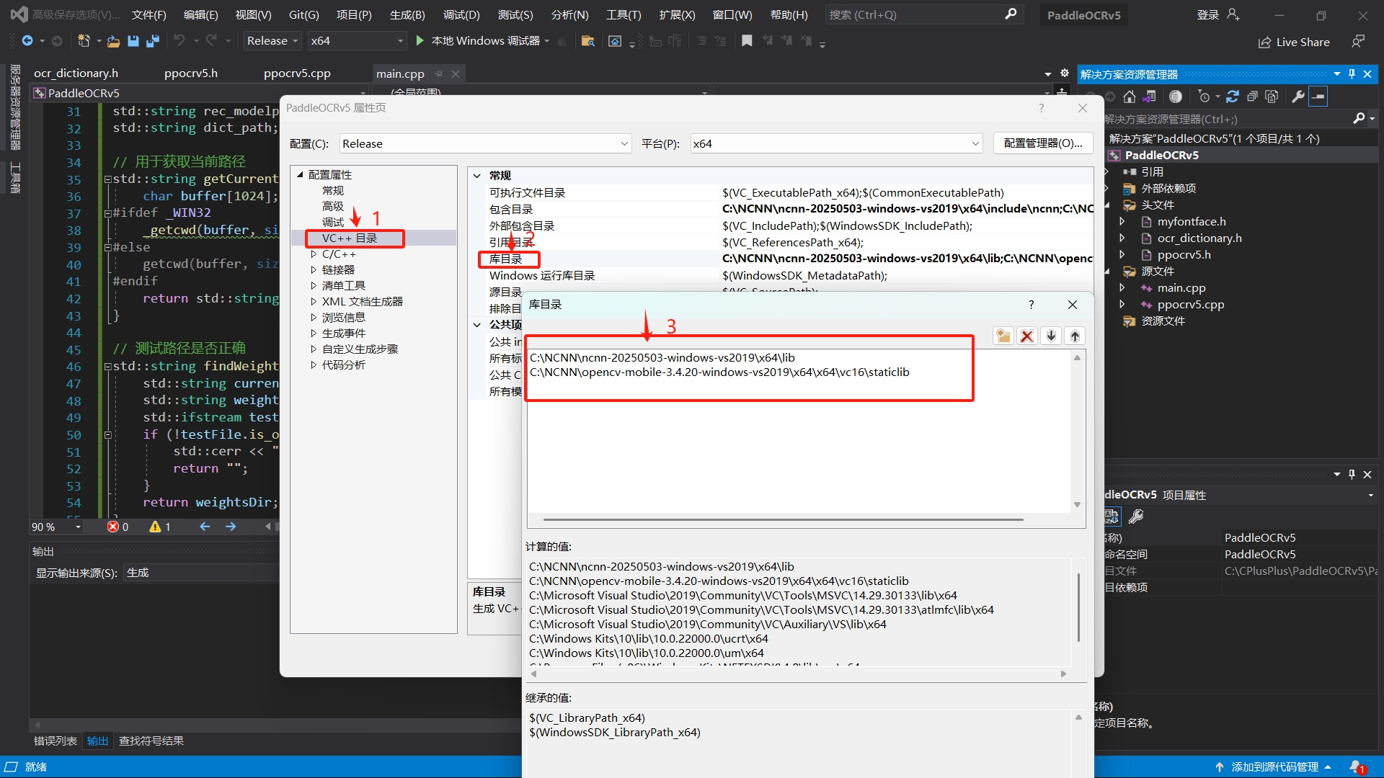Open the Release configuration dropdown in toolbar
This screenshot has width=1384, height=778.
coord(272,41)
